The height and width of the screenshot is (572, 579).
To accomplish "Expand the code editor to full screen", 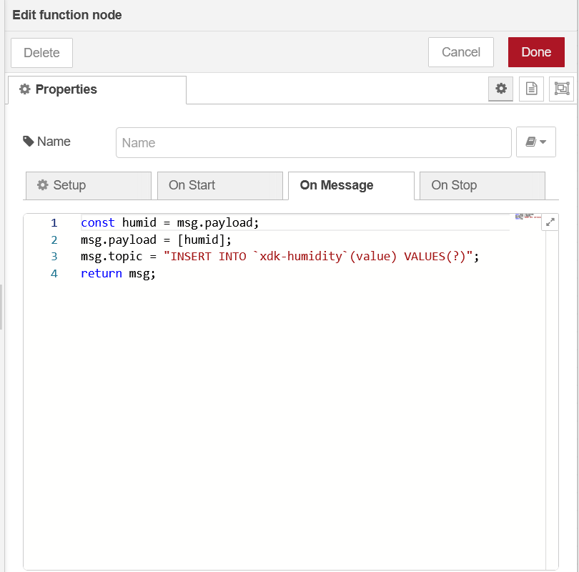I will (550, 222).
